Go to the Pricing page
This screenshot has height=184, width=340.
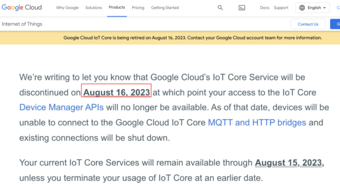tap(138, 8)
